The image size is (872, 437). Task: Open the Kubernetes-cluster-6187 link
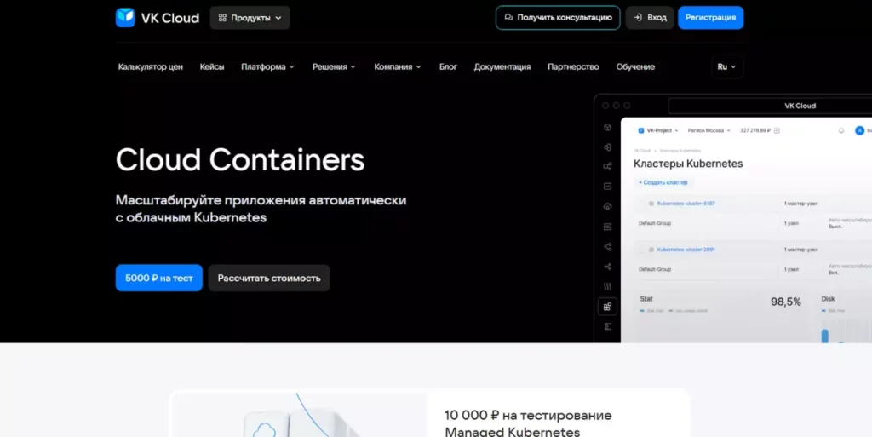pyautogui.click(x=686, y=204)
